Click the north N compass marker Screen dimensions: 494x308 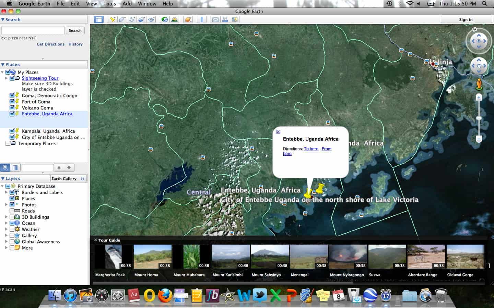tap(475, 29)
